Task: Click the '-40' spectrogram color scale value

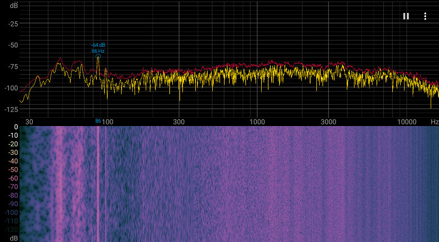Action: click(13, 161)
